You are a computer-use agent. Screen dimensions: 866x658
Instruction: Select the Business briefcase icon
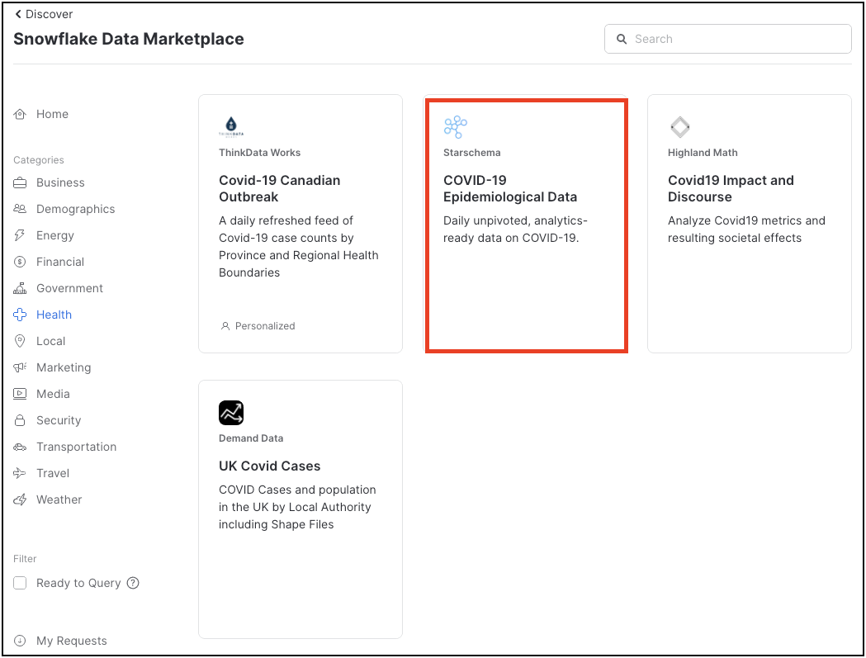click(20, 182)
